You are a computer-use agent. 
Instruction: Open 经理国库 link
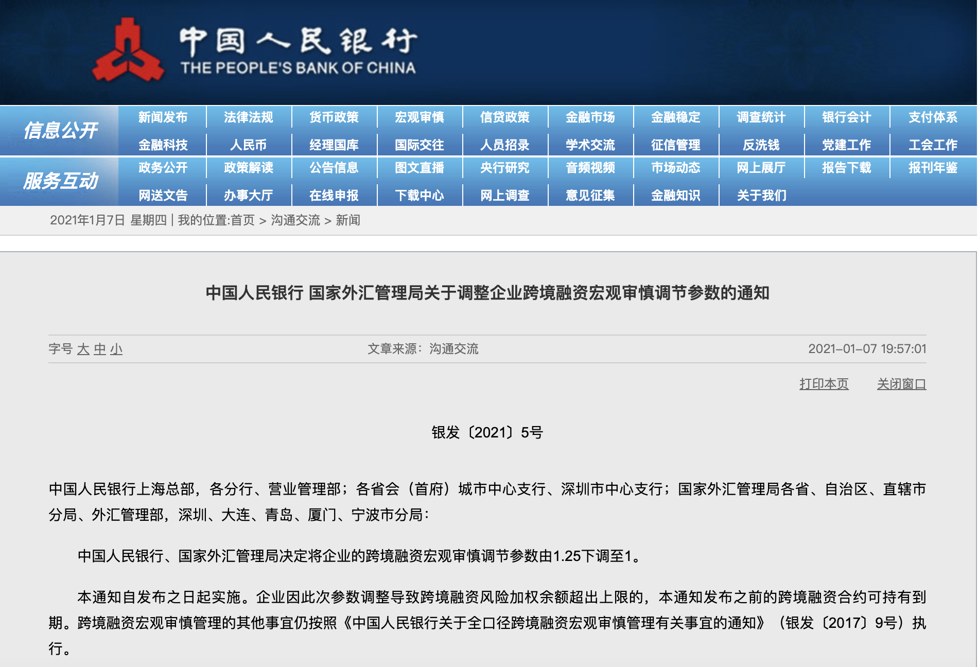pos(334,145)
